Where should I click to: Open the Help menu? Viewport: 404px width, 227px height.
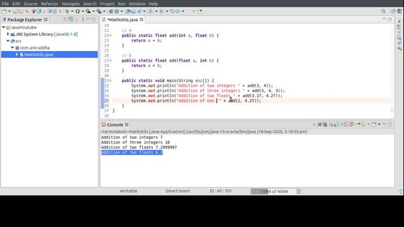(x=153, y=4)
